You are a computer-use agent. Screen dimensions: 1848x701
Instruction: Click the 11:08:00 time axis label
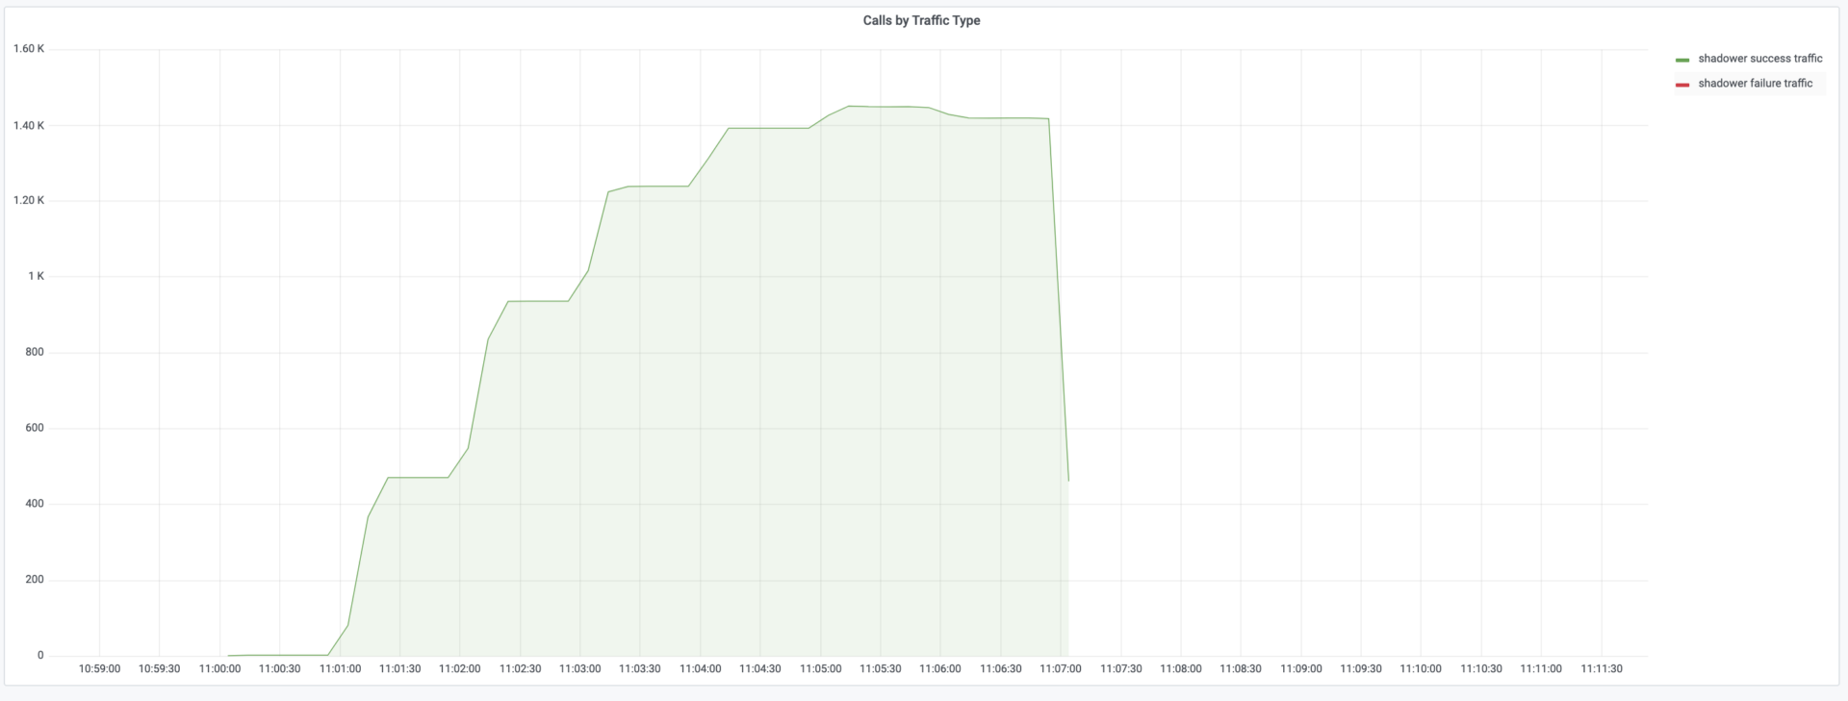[x=1181, y=669]
